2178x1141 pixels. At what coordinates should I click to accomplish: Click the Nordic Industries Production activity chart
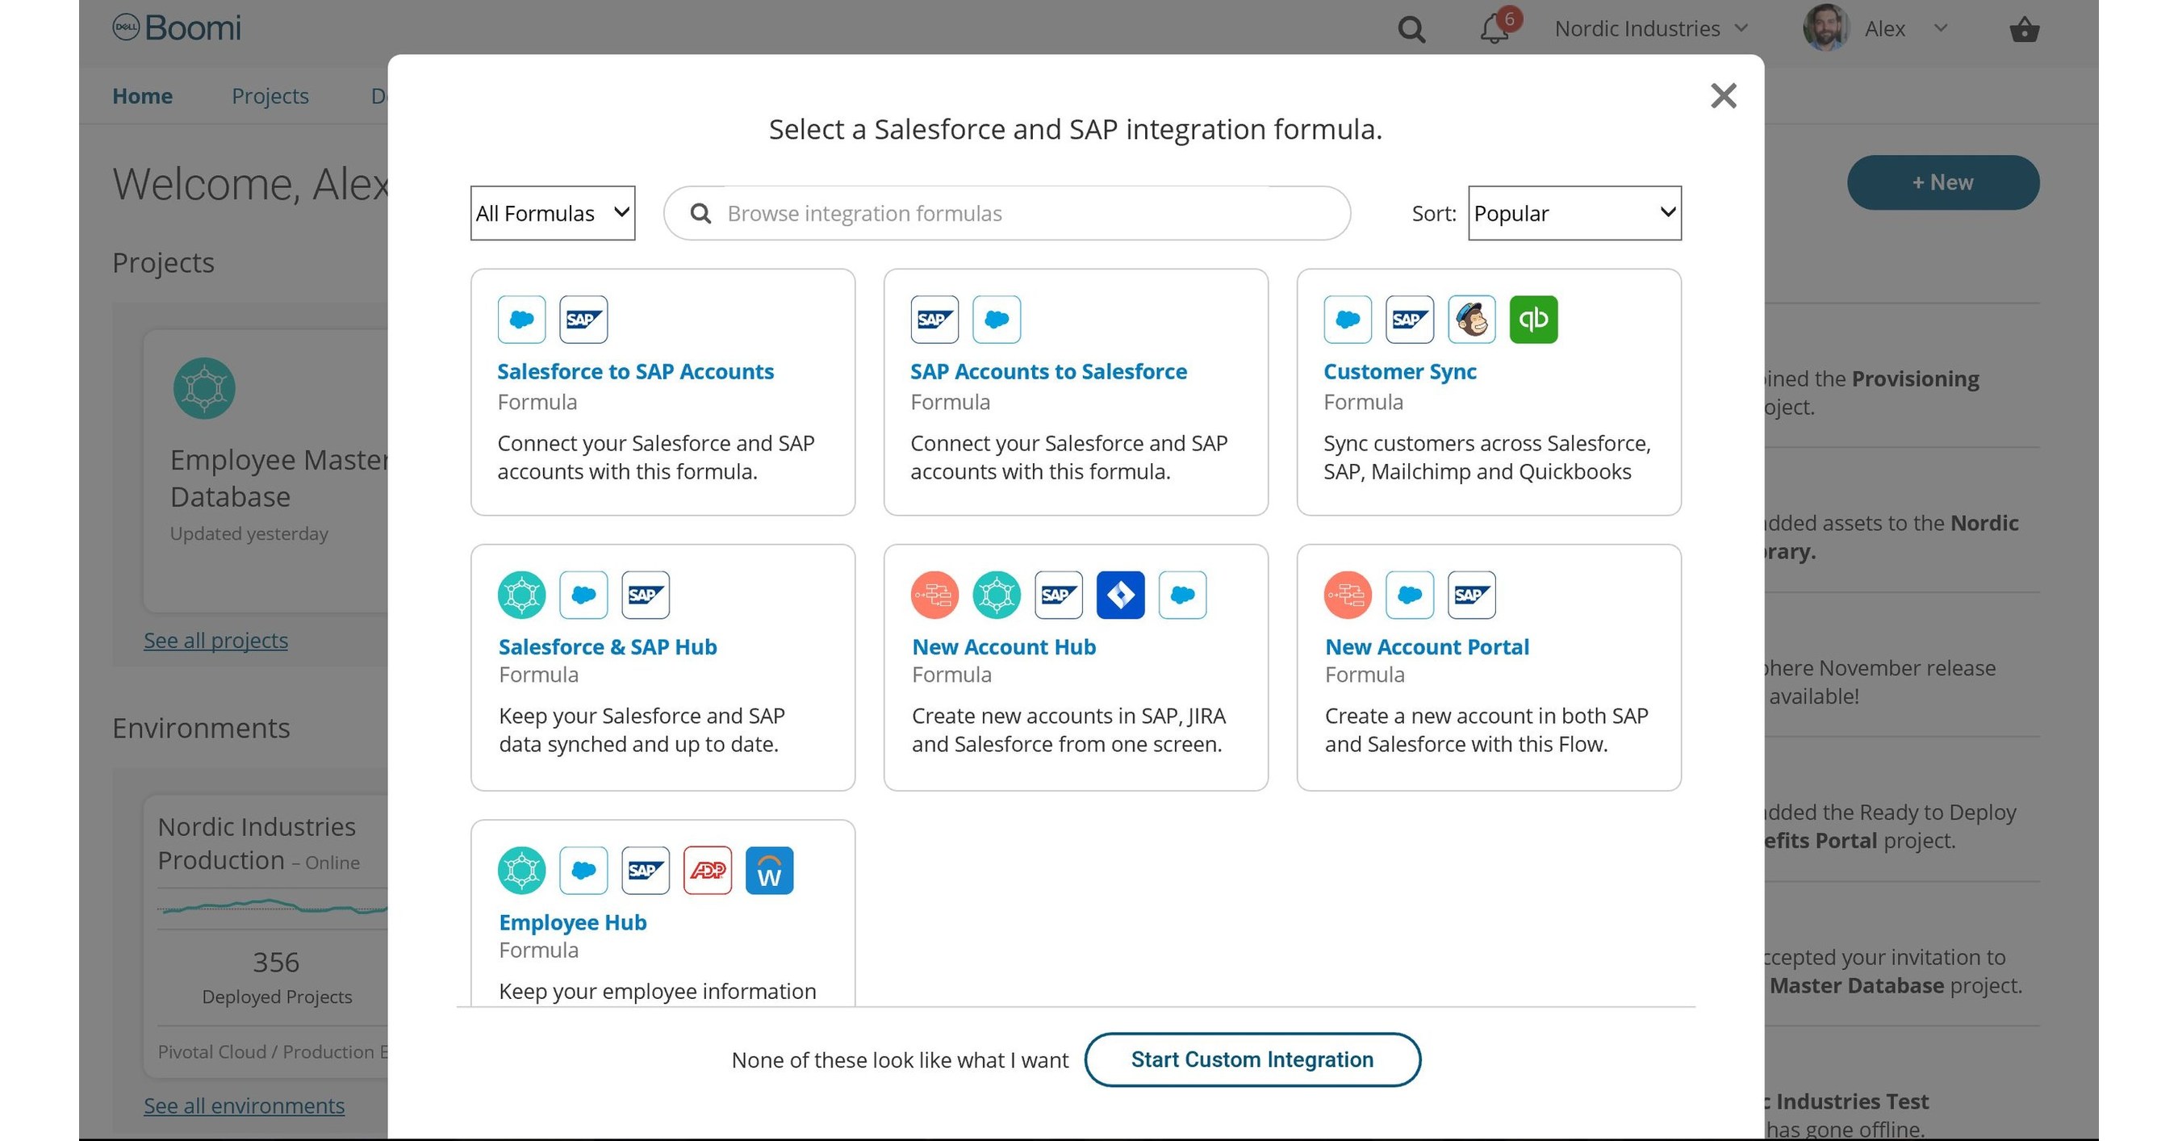pos(272,909)
